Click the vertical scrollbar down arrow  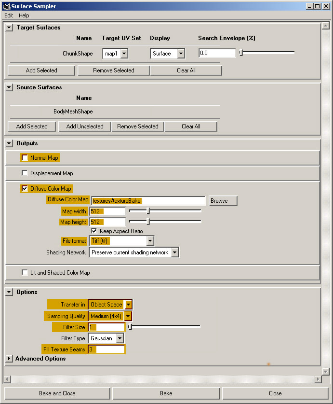pos(326,372)
